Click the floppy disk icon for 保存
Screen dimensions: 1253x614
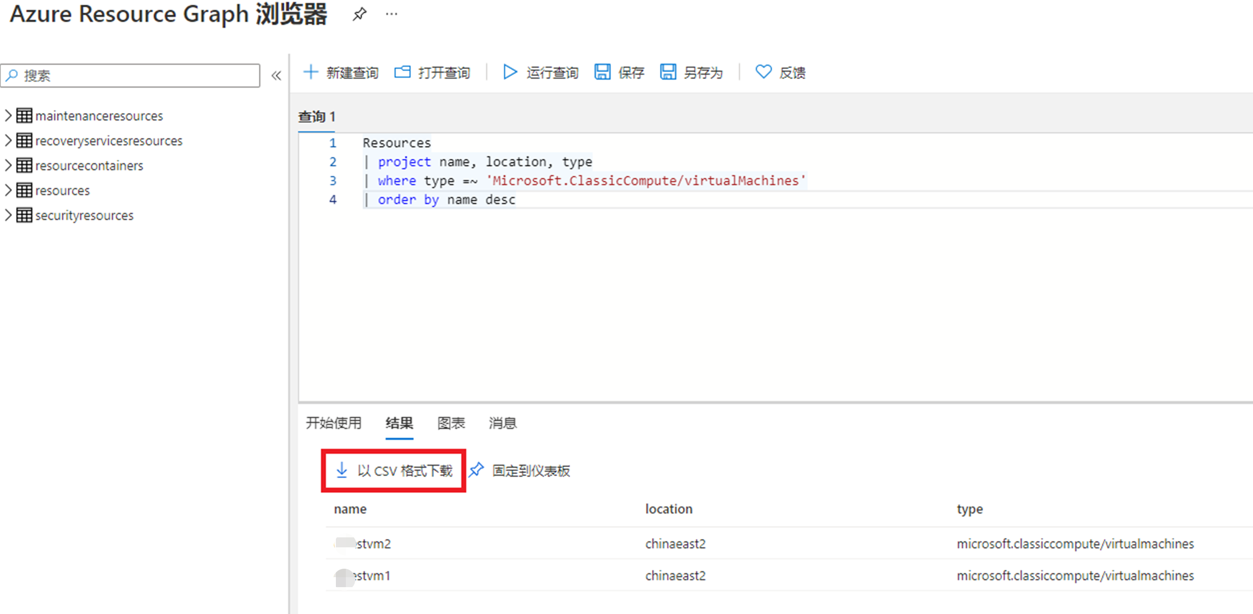tap(602, 72)
